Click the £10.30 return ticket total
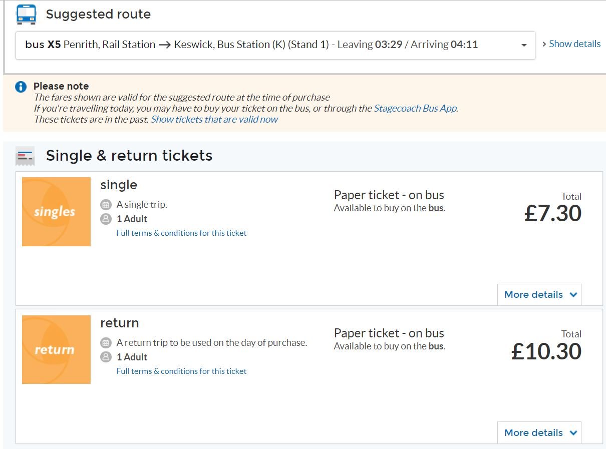606x449 pixels. (x=546, y=351)
